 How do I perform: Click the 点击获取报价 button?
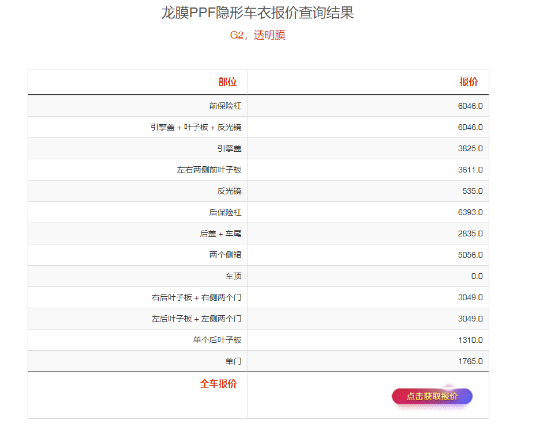click(432, 396)
